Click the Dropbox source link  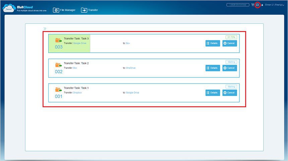(x=77, y=93)
